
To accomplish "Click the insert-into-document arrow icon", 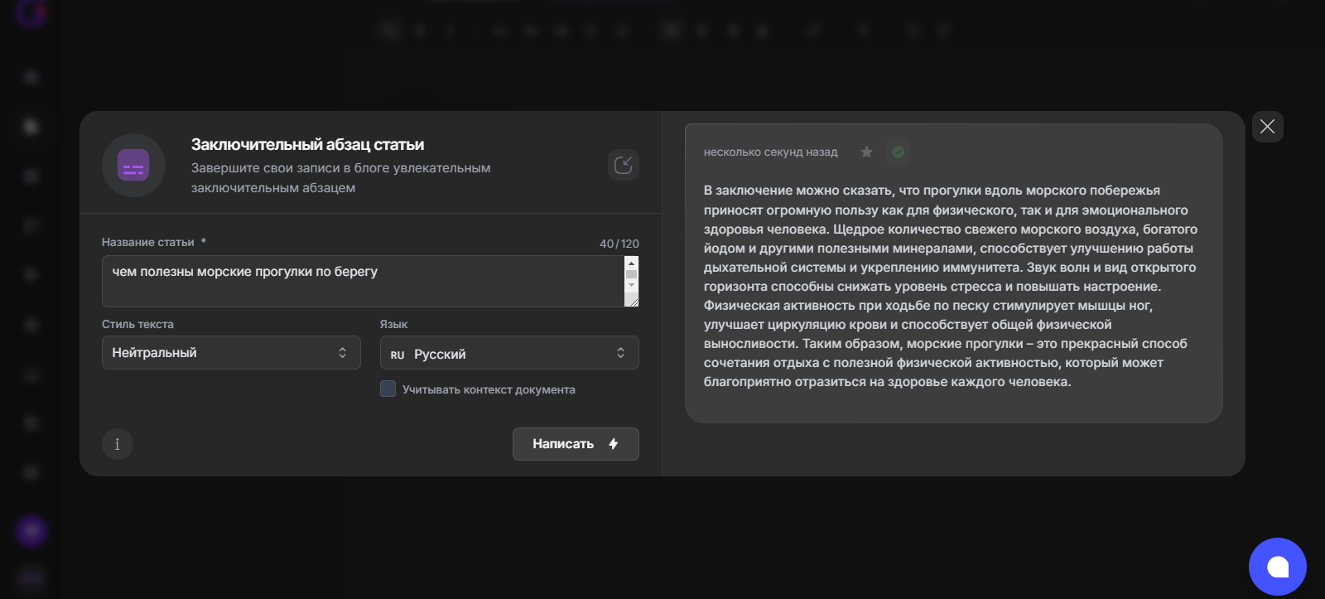I will coord(623,165).
